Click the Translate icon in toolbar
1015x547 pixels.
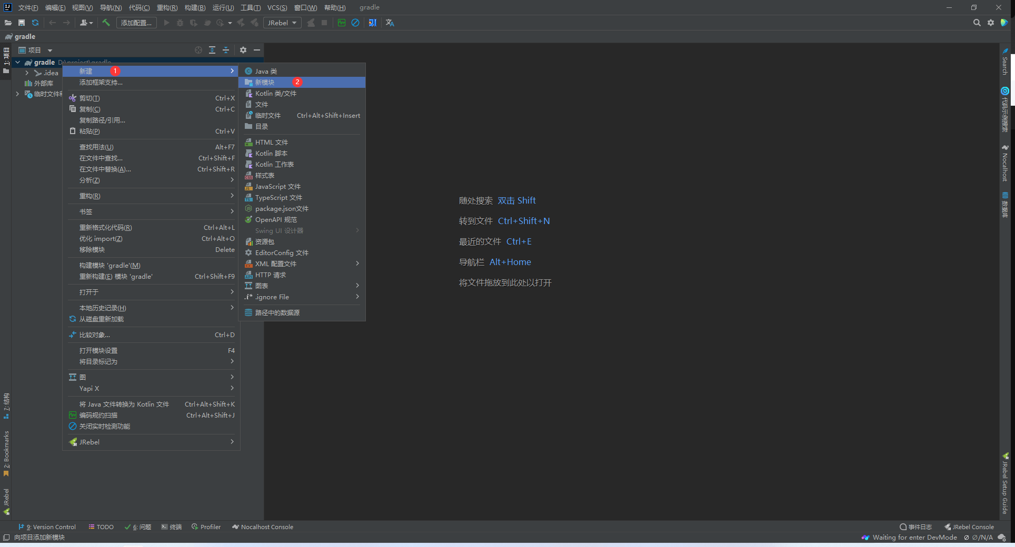coord(390,23)
